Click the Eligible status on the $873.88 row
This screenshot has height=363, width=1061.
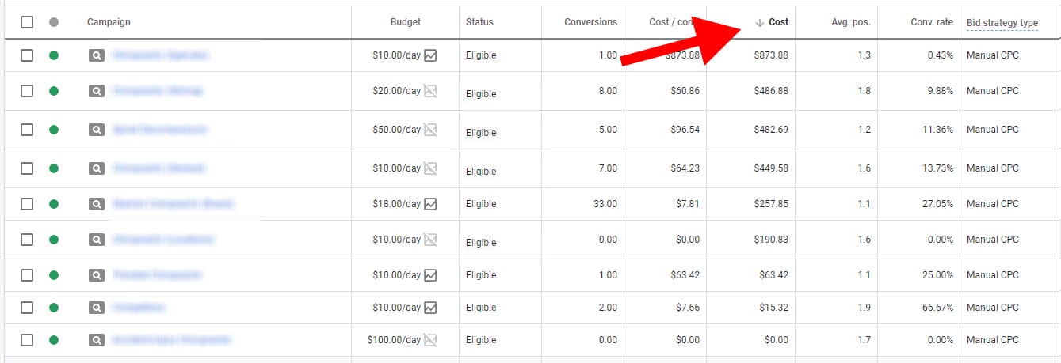(481, 55)
